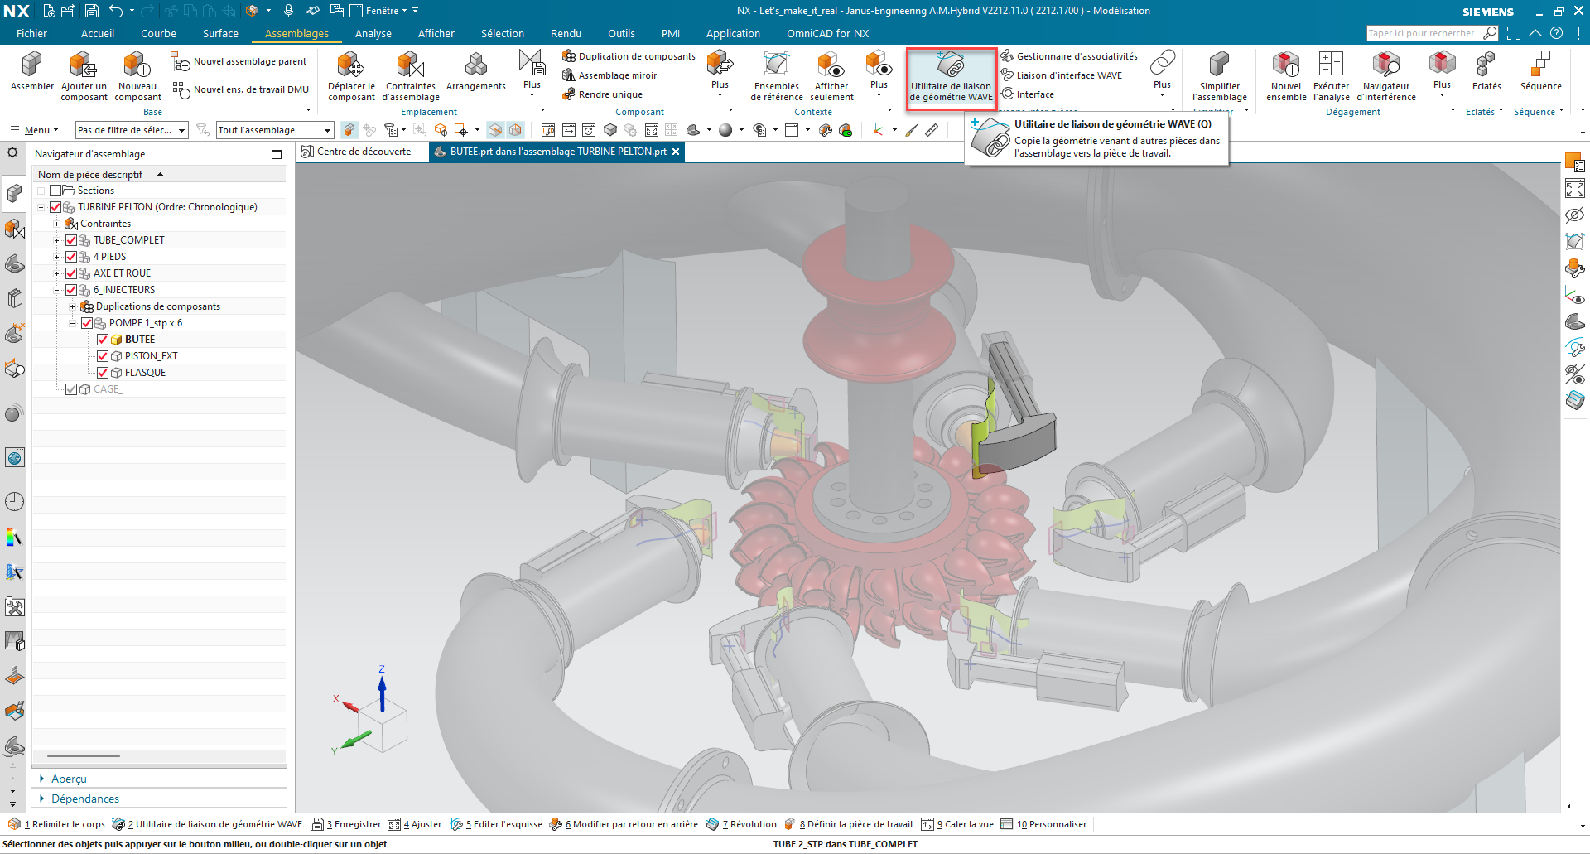Expand the TUBE_COMPLET node
The height and width of the screenshot is (854, 1590).
(56, 240)
